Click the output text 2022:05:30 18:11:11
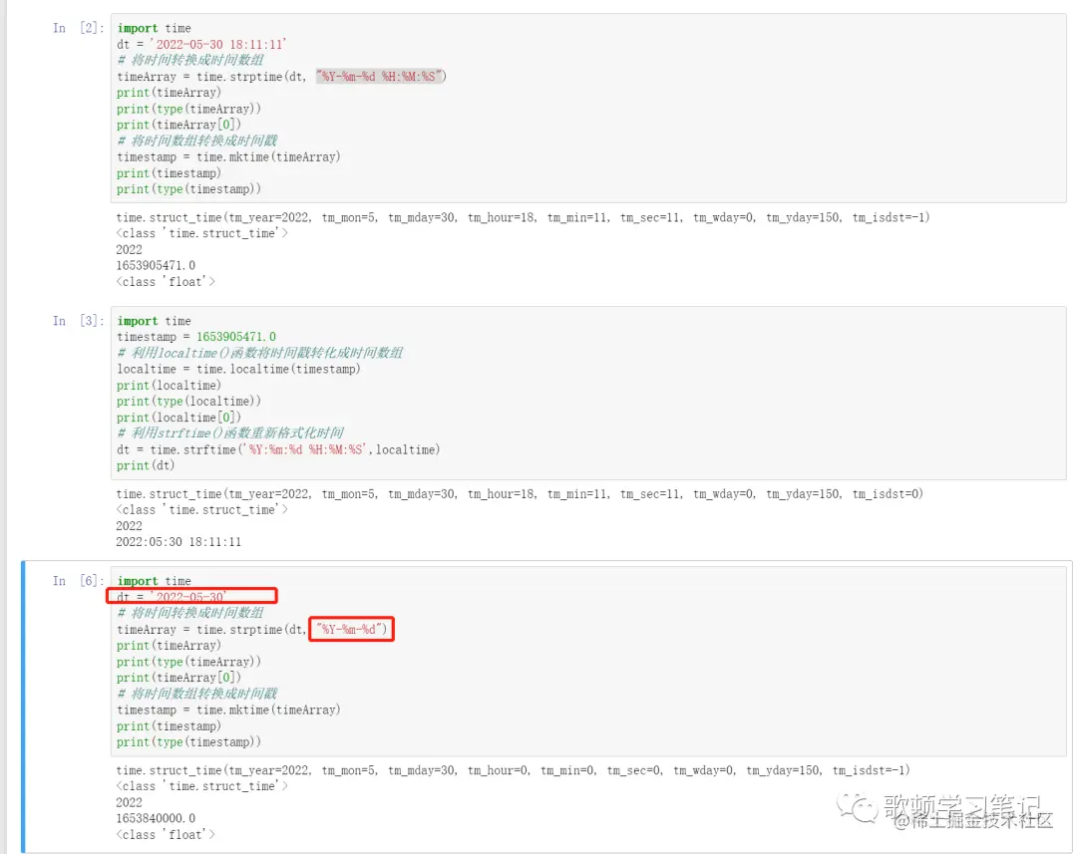 179,542
